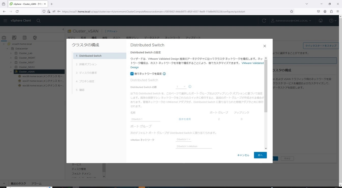
Task: Open the vMotion ネットワーク DSwitch 1 dropdown
Action: click(x=184, y=139)
